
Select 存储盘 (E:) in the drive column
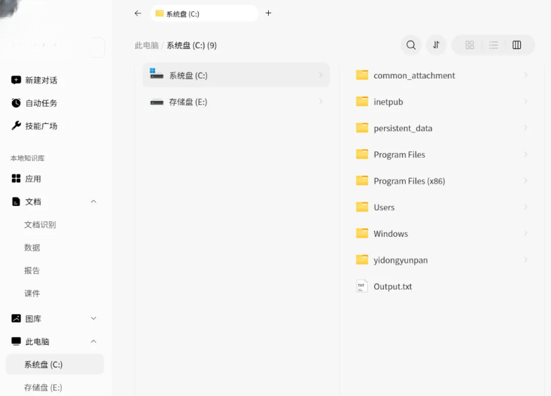236,102
